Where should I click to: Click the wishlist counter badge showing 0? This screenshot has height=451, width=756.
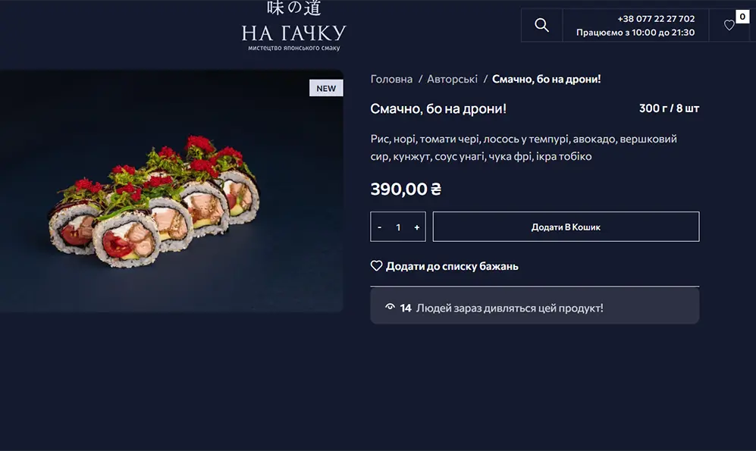(742, 17)
